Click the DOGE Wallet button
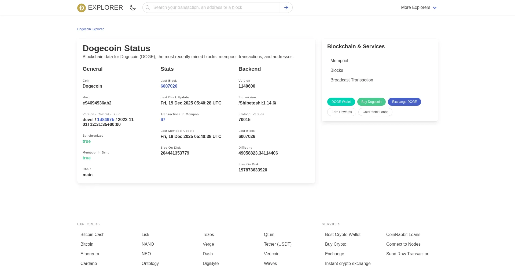The image size is (515, 266). tap(341, 102)
